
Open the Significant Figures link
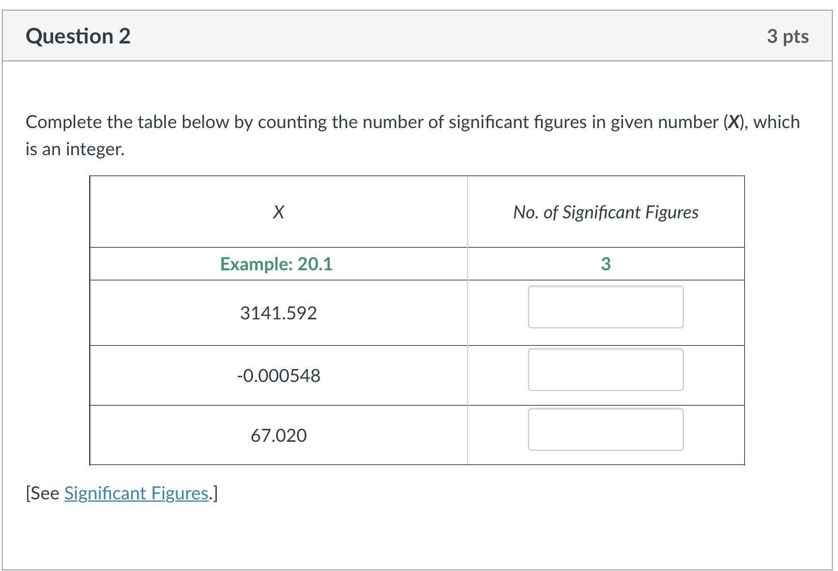136,493
